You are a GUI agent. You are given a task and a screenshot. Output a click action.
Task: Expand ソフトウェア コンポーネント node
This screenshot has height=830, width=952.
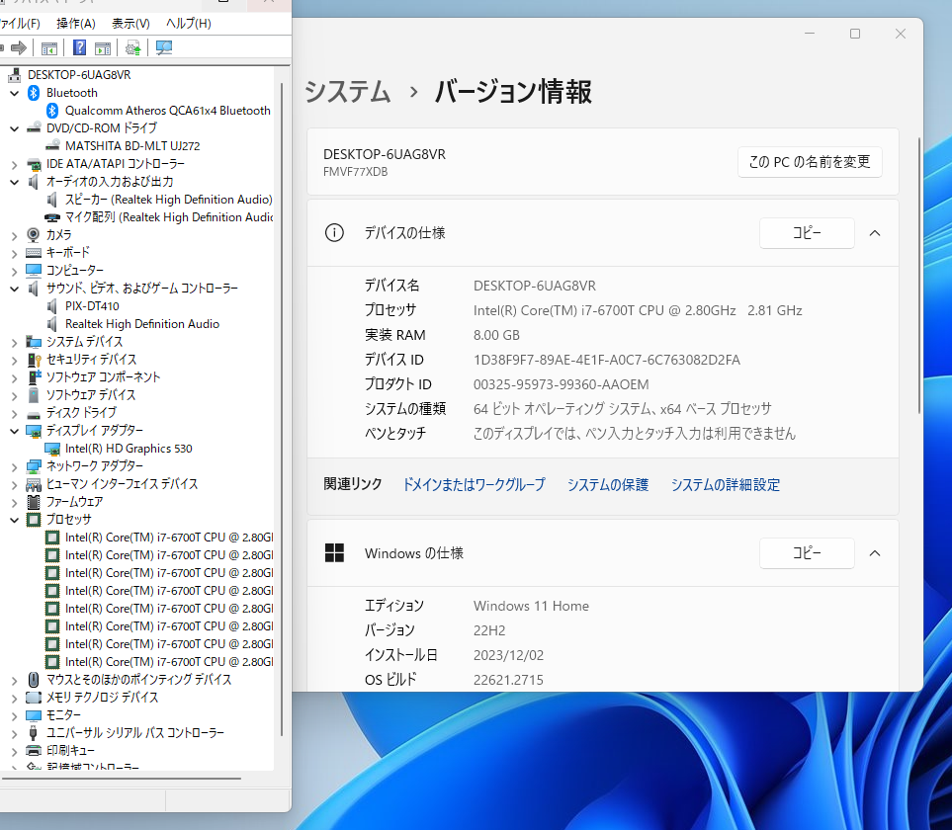[x=15, y=377]
